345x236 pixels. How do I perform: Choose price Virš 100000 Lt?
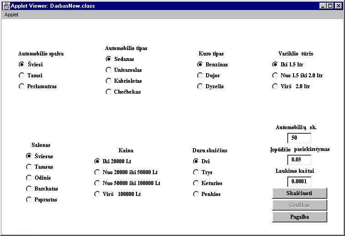(x=97, y=194)
